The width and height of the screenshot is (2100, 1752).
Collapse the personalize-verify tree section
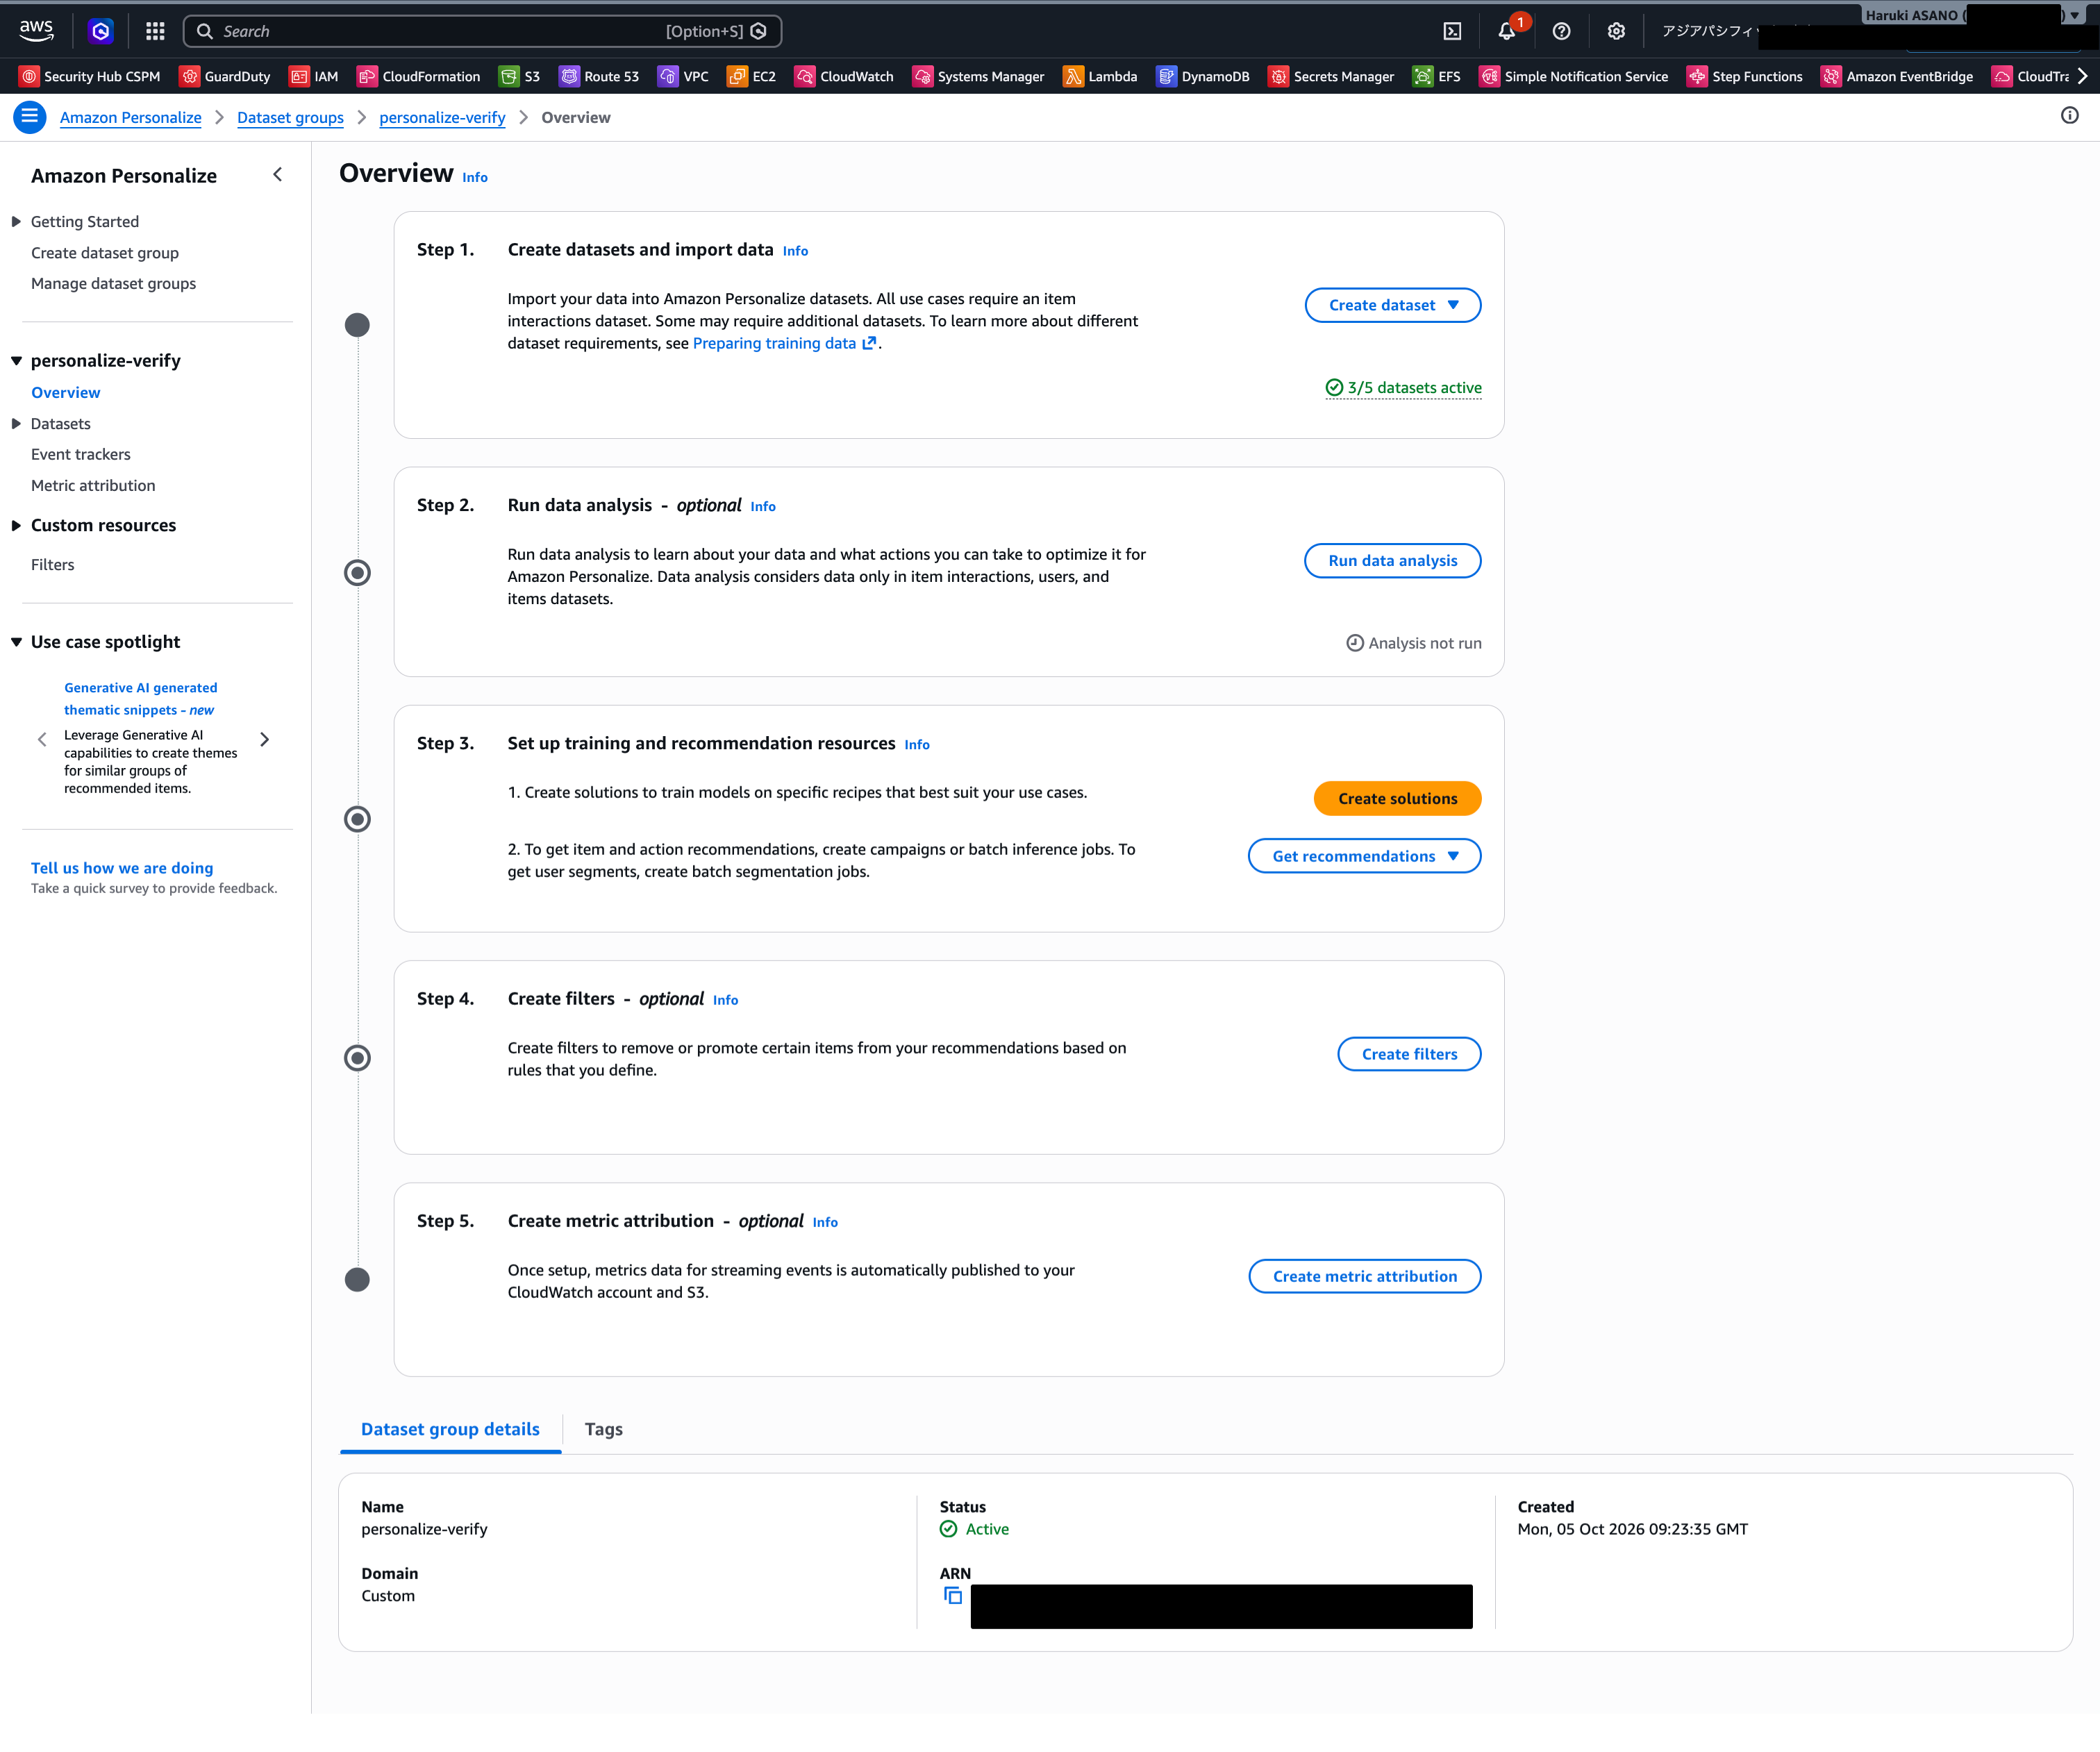(16, 361)
